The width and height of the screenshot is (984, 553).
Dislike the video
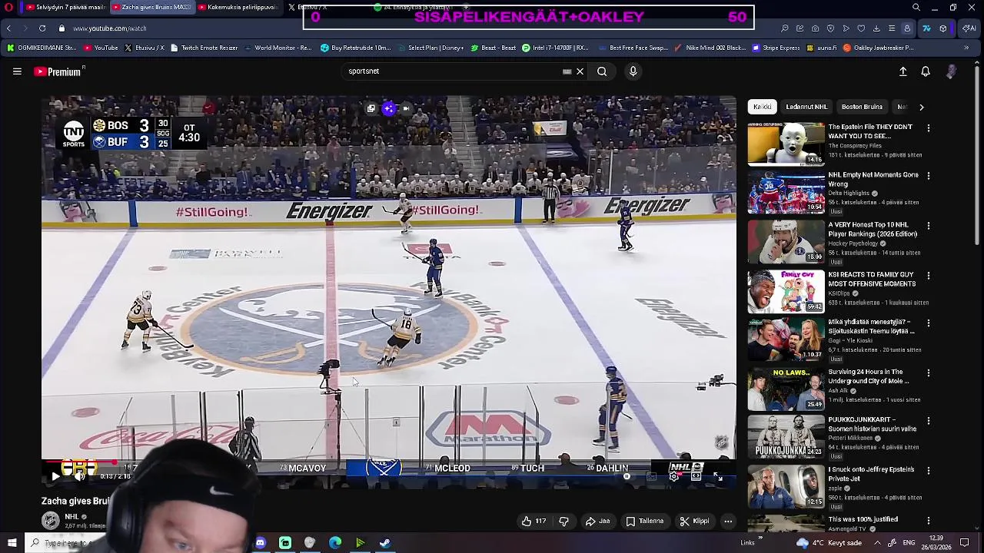click(x=563, y=521)
